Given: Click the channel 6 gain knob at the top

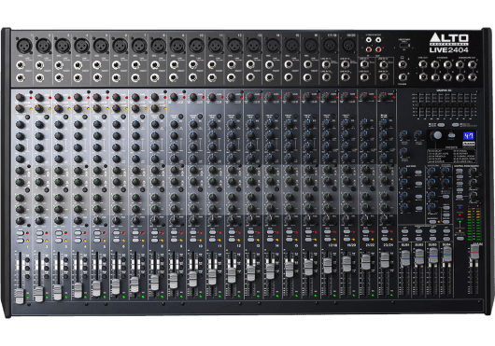Looking at the screenshot, I should (116, 97).
